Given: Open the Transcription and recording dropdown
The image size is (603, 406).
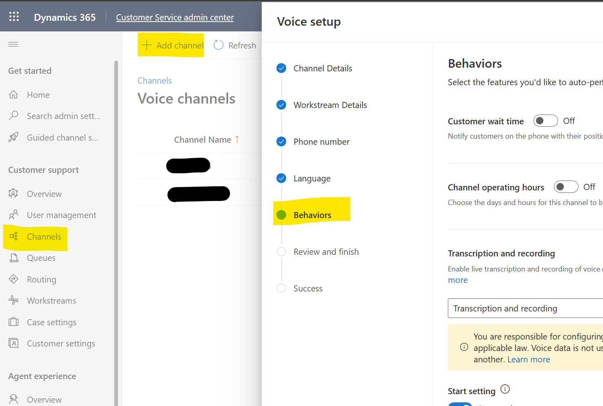Looking at the screenshot, I should point(525,308).
